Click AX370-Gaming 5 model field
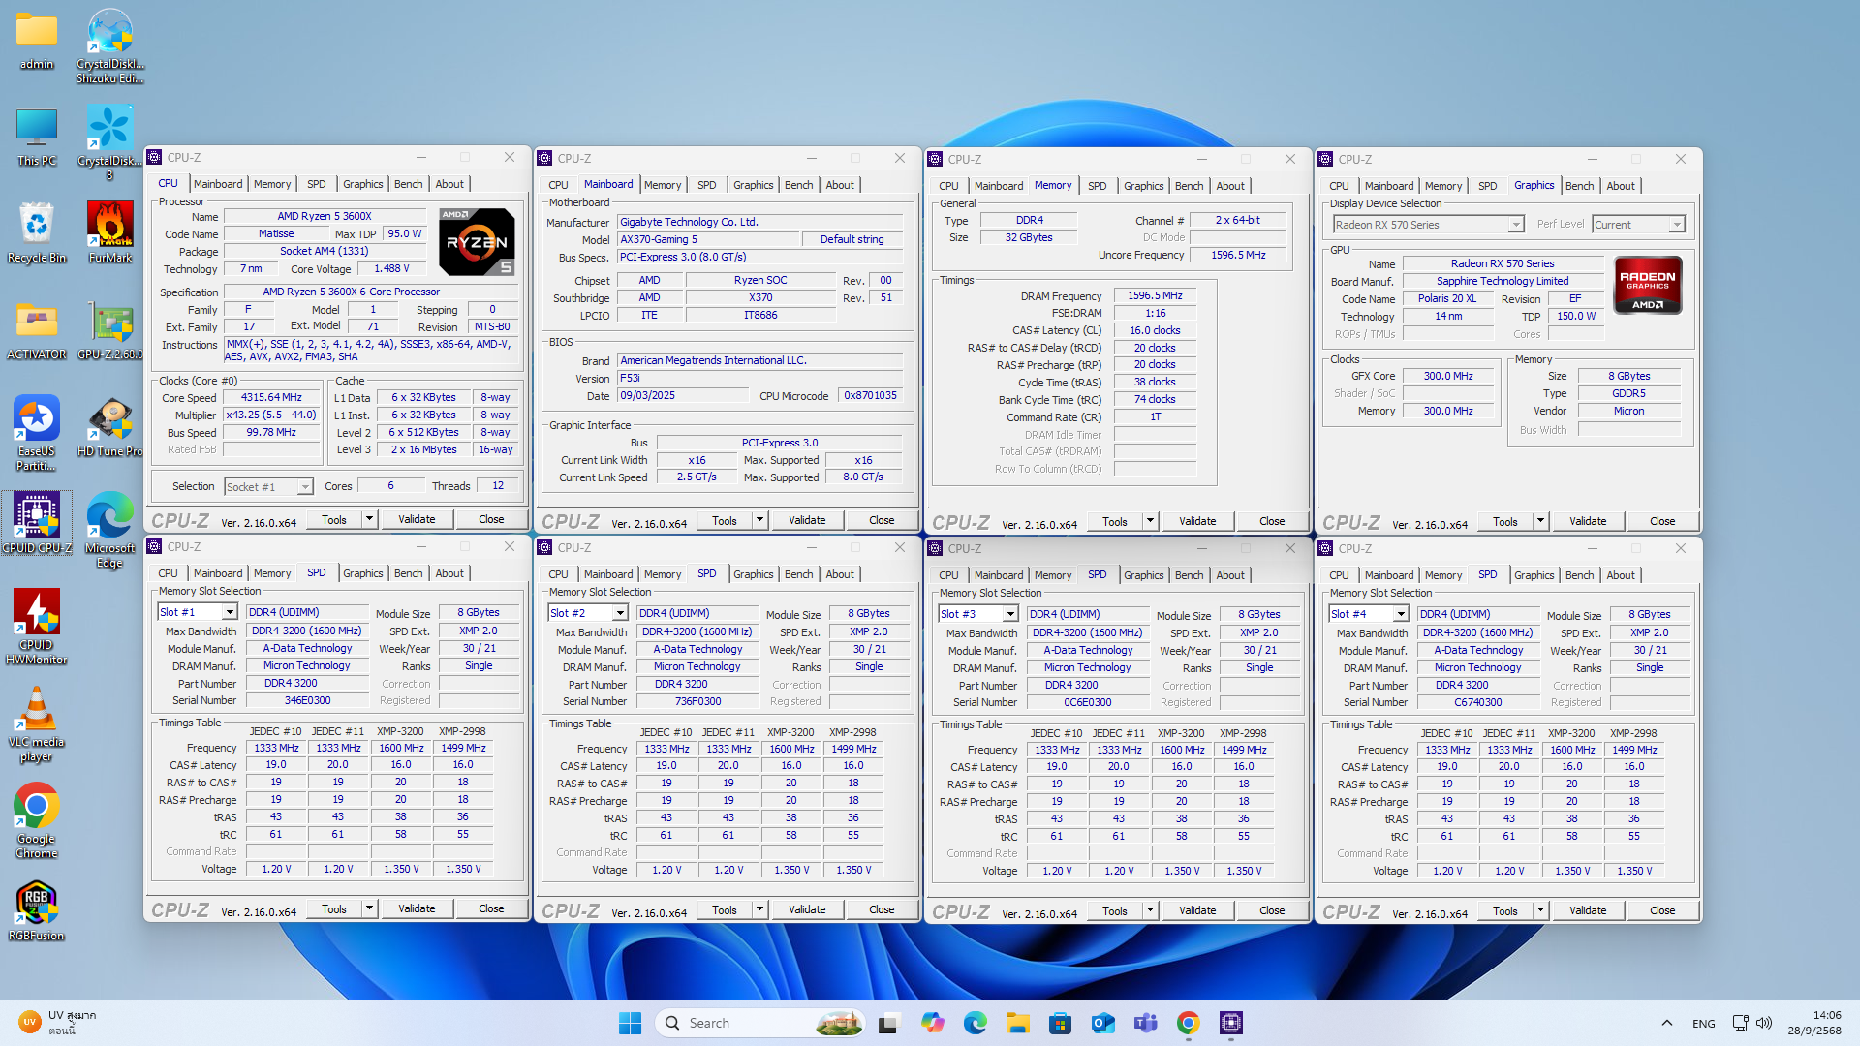 point(707,239)
